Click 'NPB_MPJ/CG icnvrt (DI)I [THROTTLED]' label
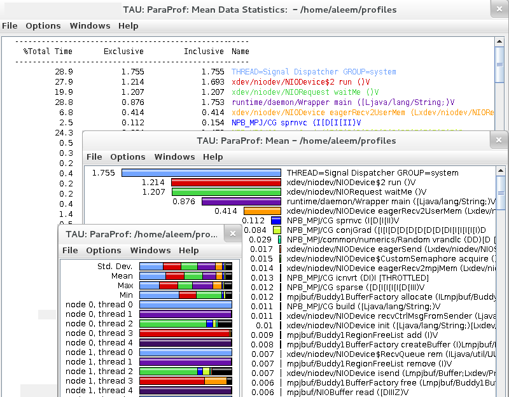The height and width of the screenshot is (397, 509). (358, 278)
